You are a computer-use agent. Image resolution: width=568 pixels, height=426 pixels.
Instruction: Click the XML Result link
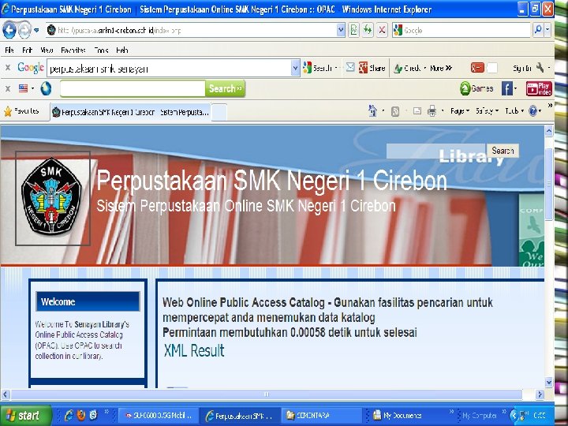pos(194,350)
